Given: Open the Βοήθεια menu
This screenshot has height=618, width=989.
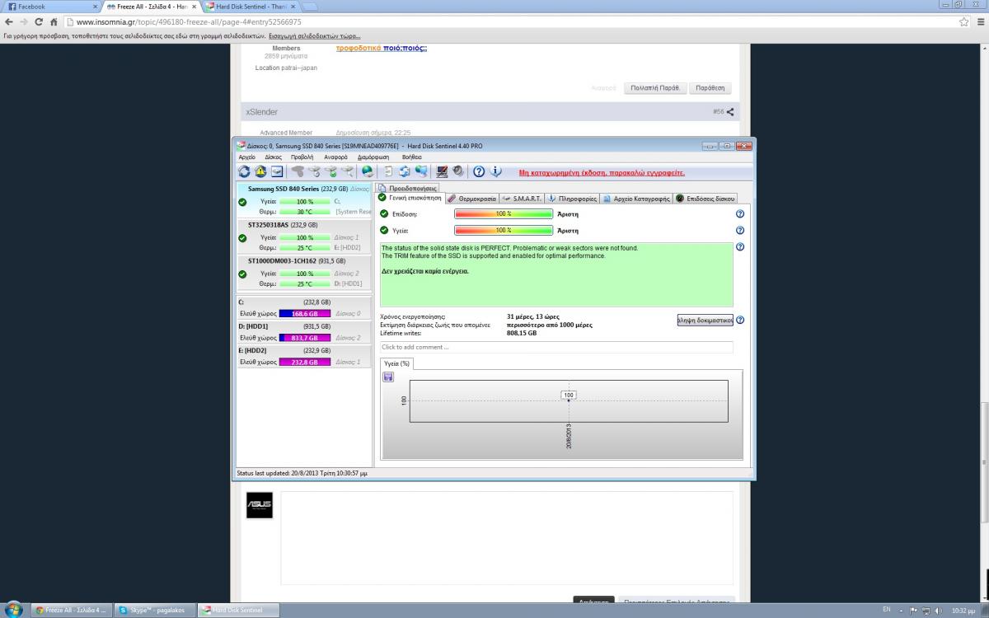Looking at the screenshot, I should pyautogui.click(x=411, y=157).
